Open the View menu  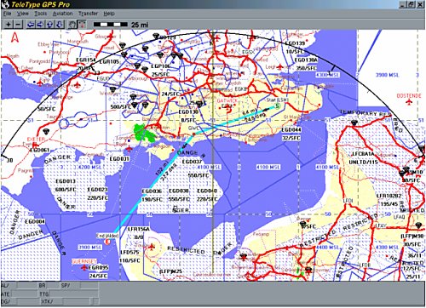tap(22, 14)
